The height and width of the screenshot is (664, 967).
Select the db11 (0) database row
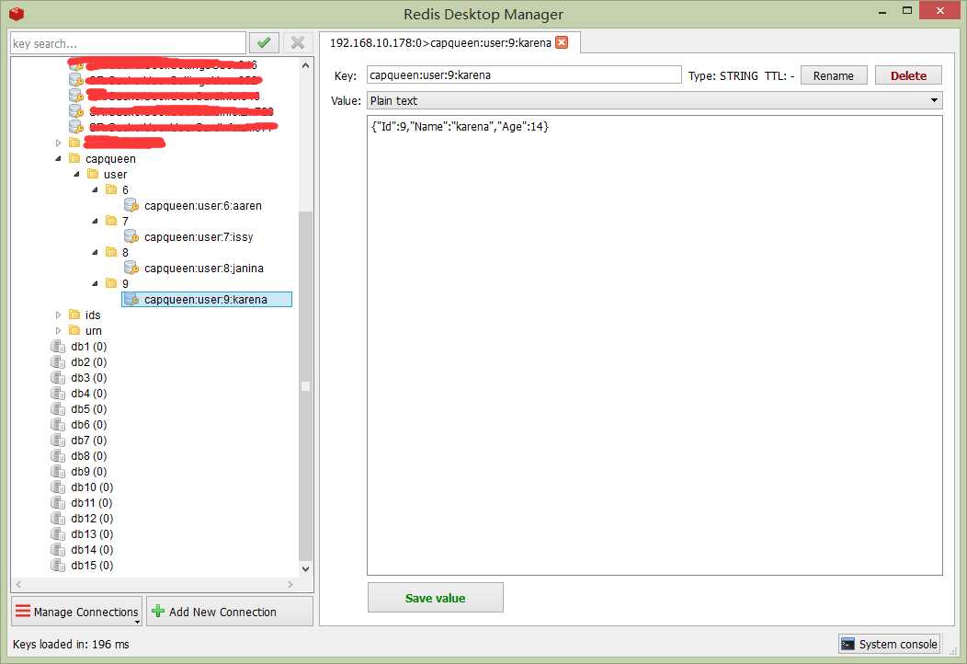92,503
